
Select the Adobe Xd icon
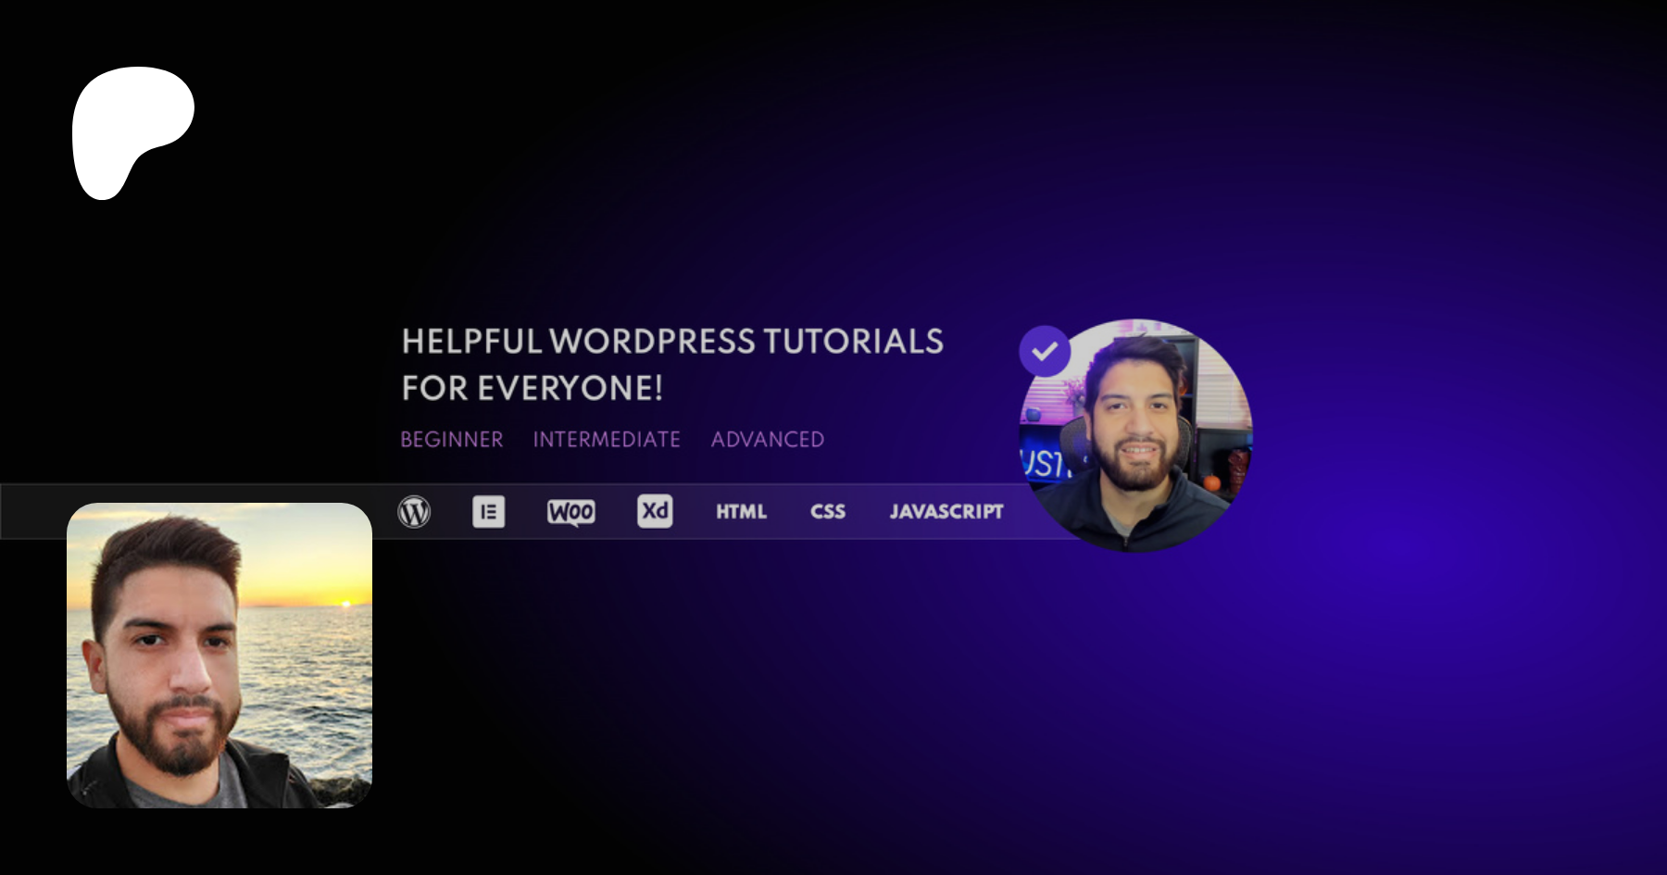point(655,511)
